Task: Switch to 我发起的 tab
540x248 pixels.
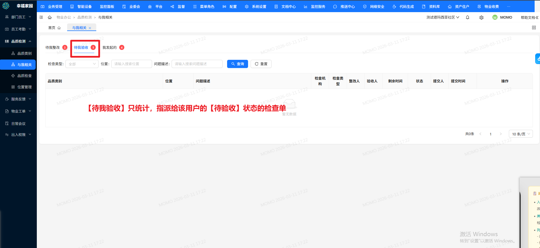Action: coord(110,47)
